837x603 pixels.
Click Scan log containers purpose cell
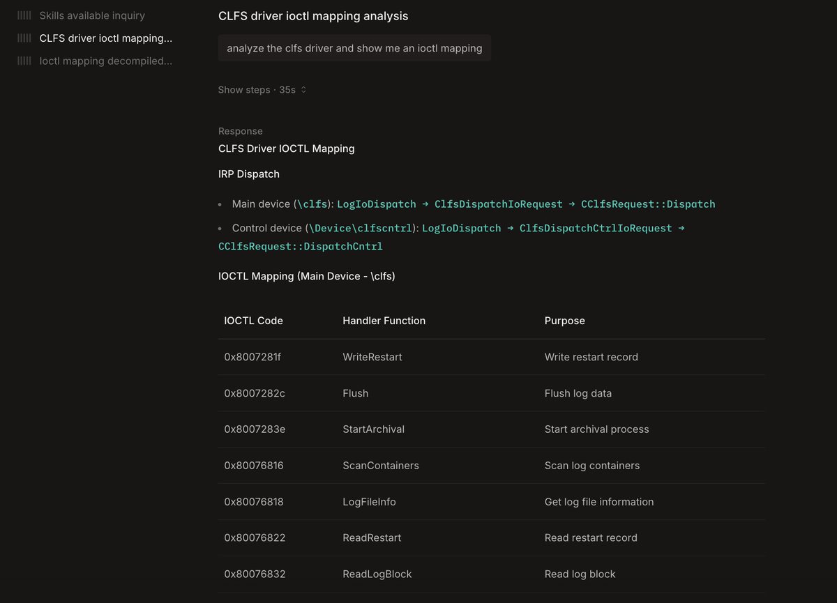592,466
